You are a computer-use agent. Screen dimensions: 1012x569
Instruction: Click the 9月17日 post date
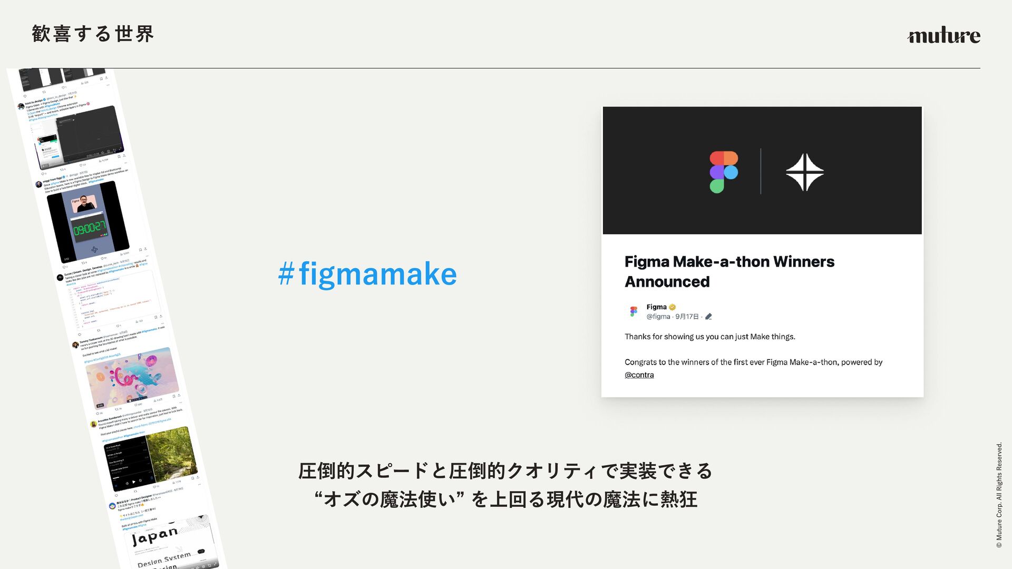pyautogui.click(x=687, y=317)
